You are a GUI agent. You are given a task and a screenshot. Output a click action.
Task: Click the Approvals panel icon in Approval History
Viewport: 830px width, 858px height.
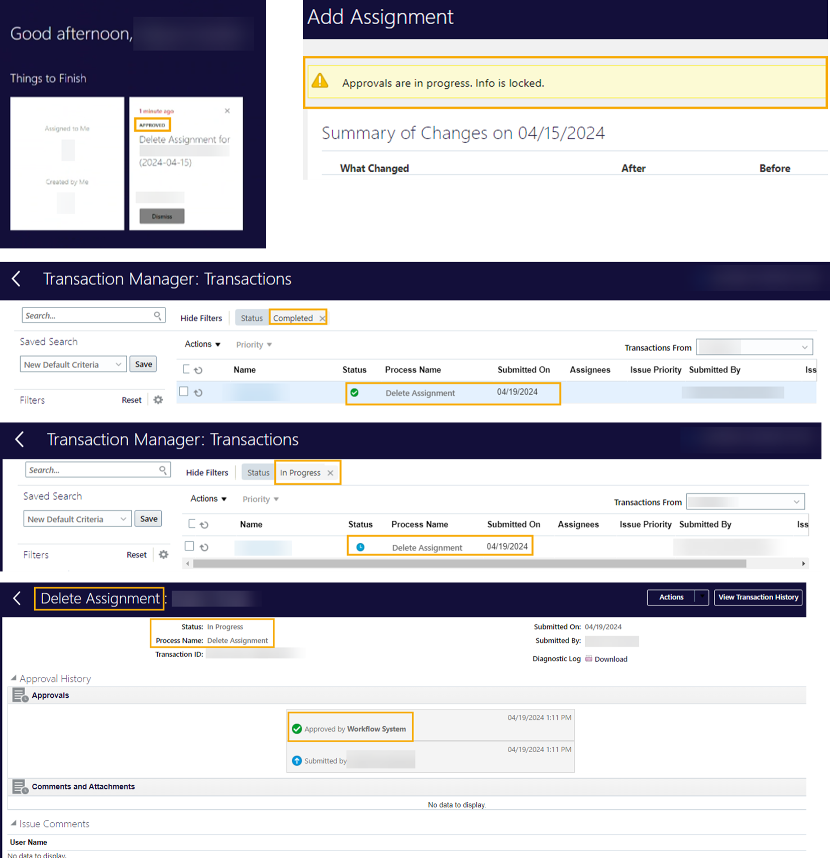click(x=20, y=695)
